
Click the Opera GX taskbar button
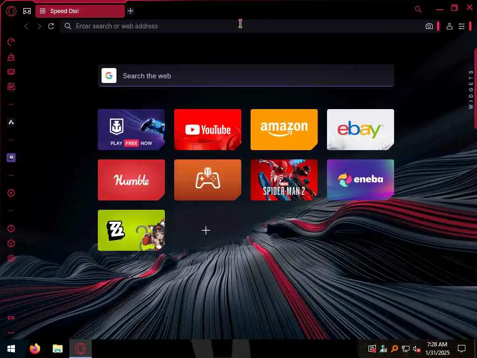pos(80,349)
